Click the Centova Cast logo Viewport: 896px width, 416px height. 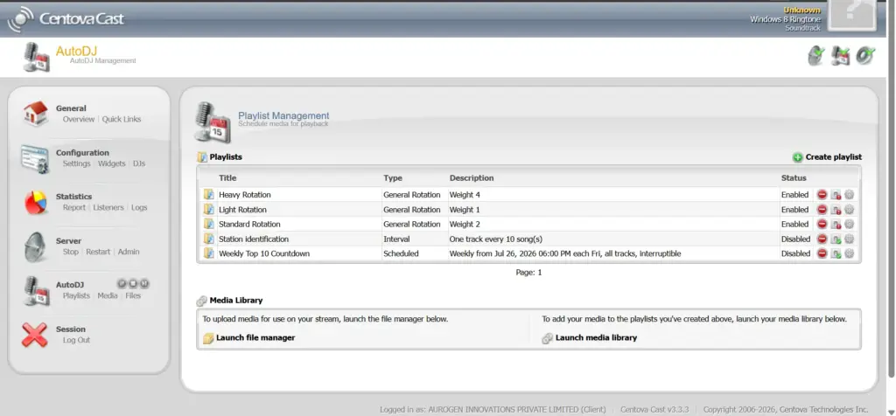[x=66, y=19]
